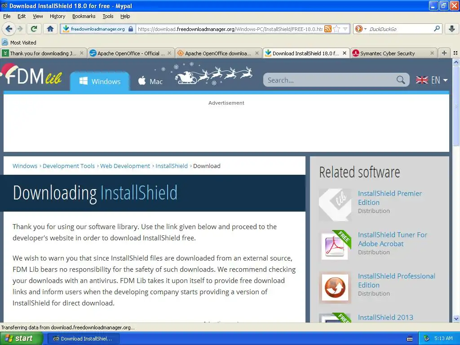This screenshot has width=460, height=345.
Task: Open the Bookmarks menu
Action: (84, 16)
